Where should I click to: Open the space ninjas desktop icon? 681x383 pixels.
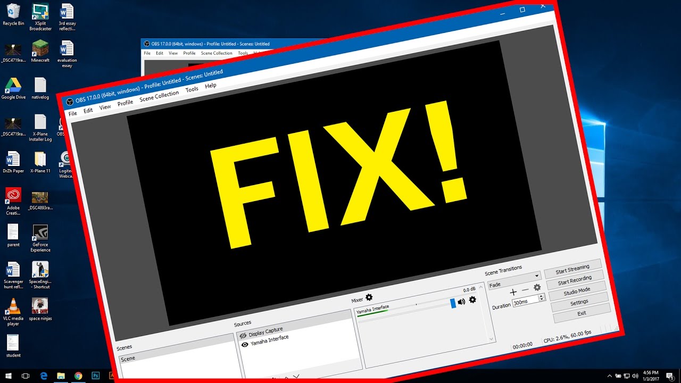40,309
